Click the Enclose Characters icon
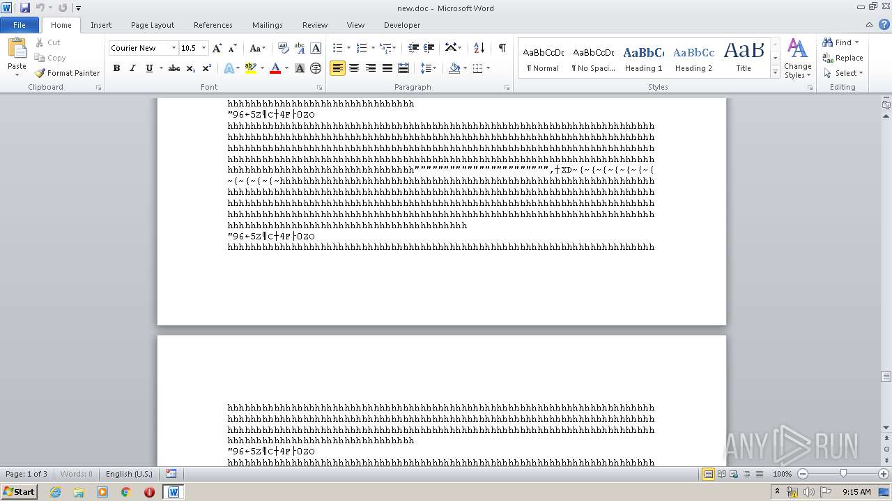The image size is (892, 501). [x=316, y=68]
